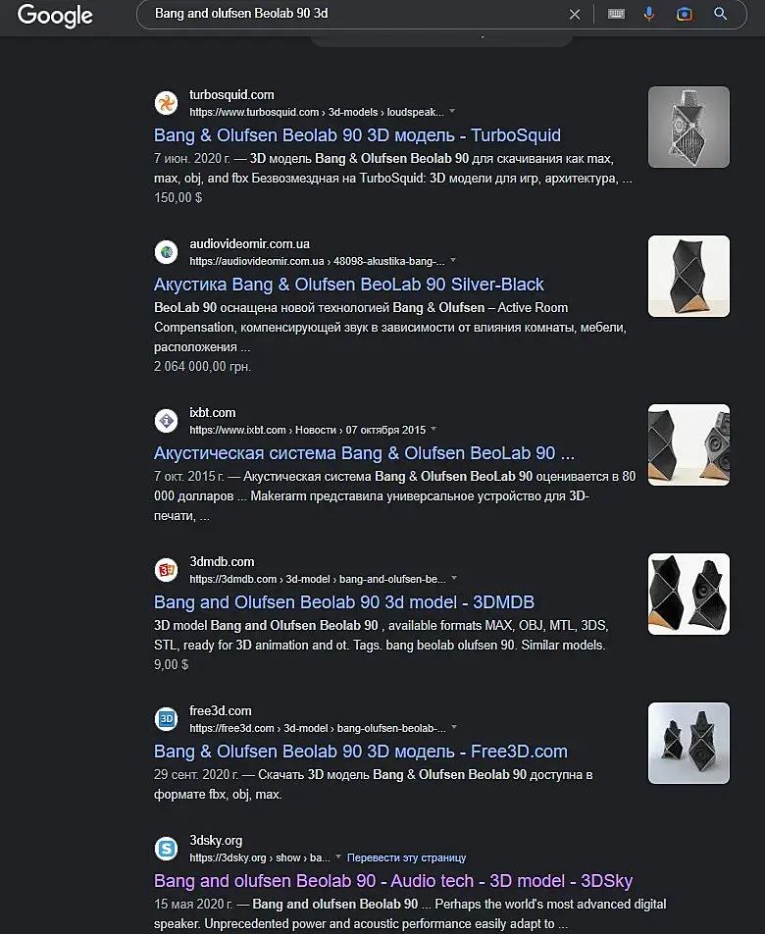Click the search input field
The height and width of the screenshot is (934, 765).
click(357, 14)
